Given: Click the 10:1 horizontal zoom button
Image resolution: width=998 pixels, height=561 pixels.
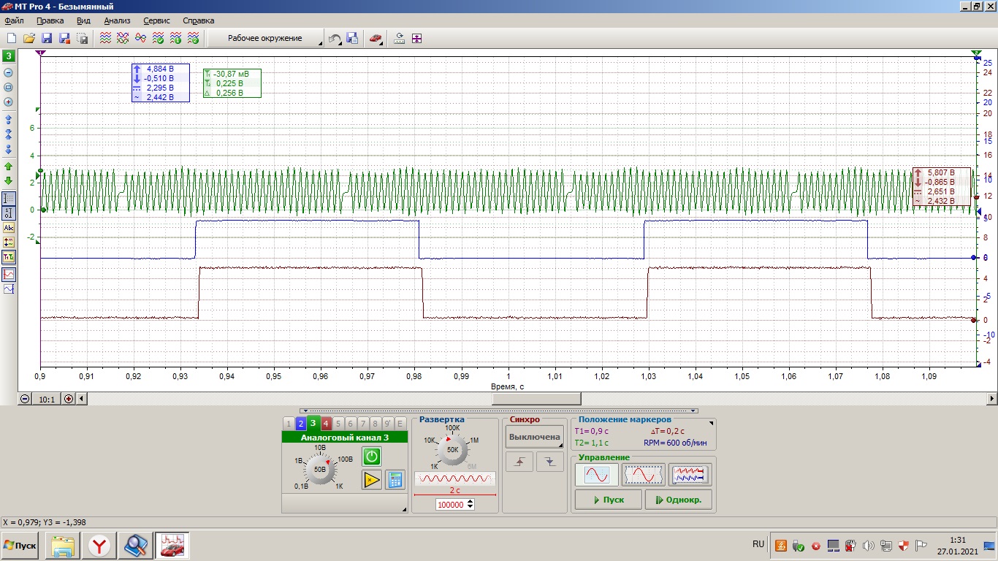Looking at the screenshot, I should [47, 399].
